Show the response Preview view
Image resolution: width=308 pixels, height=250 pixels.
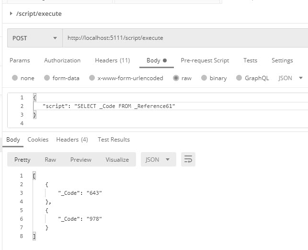81,160
